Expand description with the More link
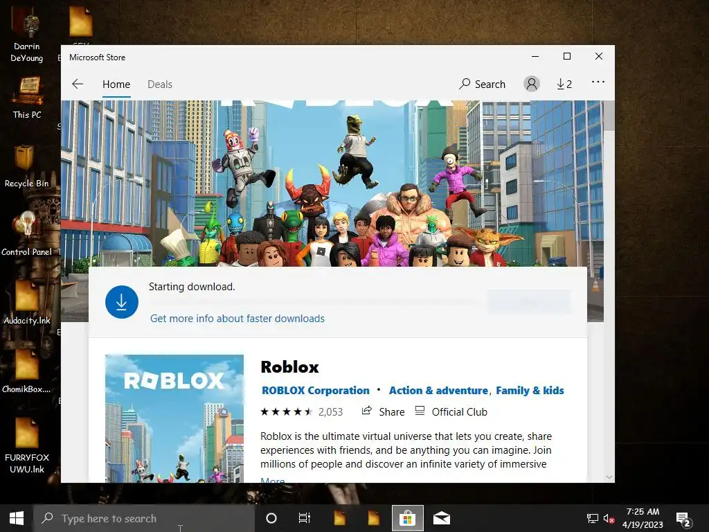Image resolution: width=709 pixels, height=532 pixels. [273, 480]
